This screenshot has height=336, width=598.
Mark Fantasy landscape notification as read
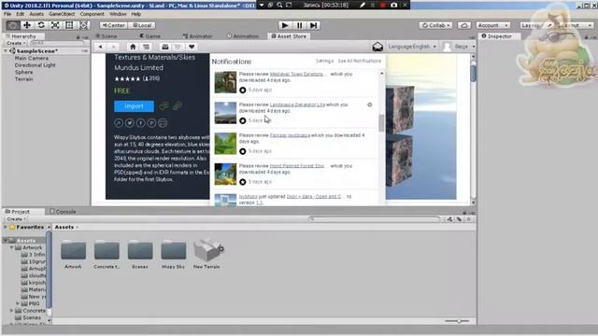tap(243, 151)
